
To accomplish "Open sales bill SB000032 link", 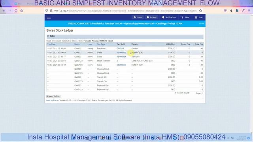I will pos(121,52).
